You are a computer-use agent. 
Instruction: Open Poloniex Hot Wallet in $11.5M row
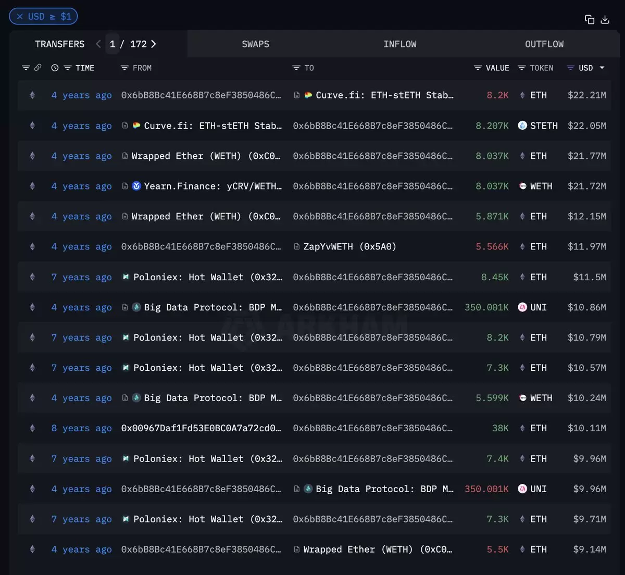pyautogui.click(x=208, y=277)
